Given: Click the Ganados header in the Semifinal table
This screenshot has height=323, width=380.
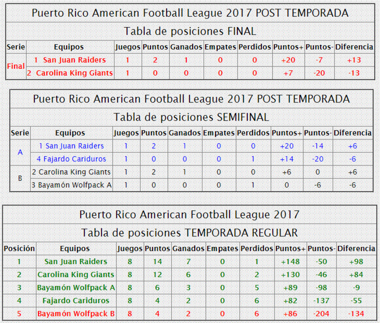Looking at the screenshot, I should [x=185, y=133].
